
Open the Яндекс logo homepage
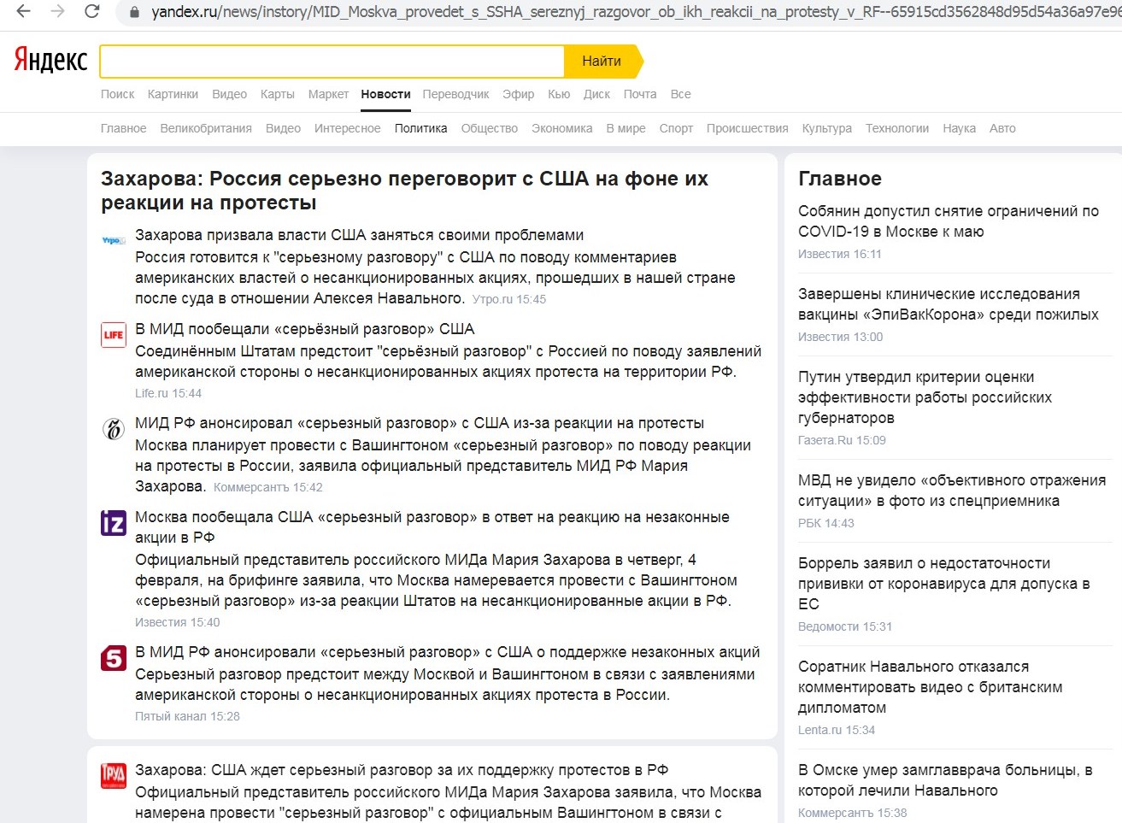(51, 60)
